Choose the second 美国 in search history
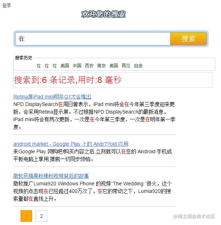The width and height of the screenshot is (221, 225). [x=114, y=66]
